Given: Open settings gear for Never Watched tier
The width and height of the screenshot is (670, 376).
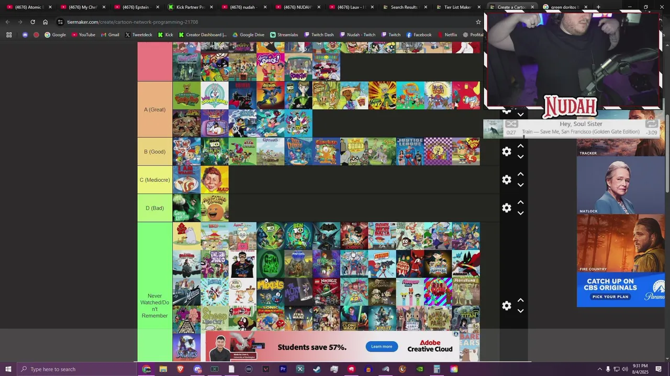Looking at the screenshot, I should click(507, 305).
